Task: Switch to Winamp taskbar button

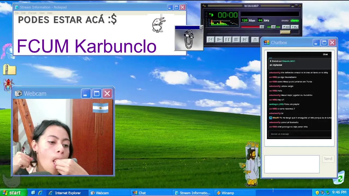Action: (235, 193)
